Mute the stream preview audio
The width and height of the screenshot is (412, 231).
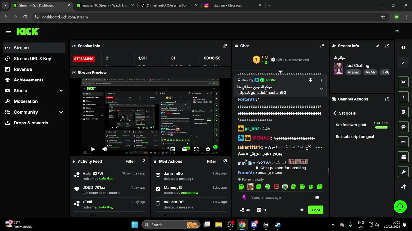pyautogui.click(x=105, y=149)
